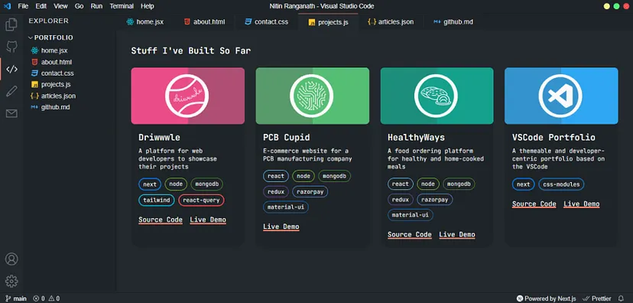Click the razorpay tag on HealthyWays

pos(435,200)
